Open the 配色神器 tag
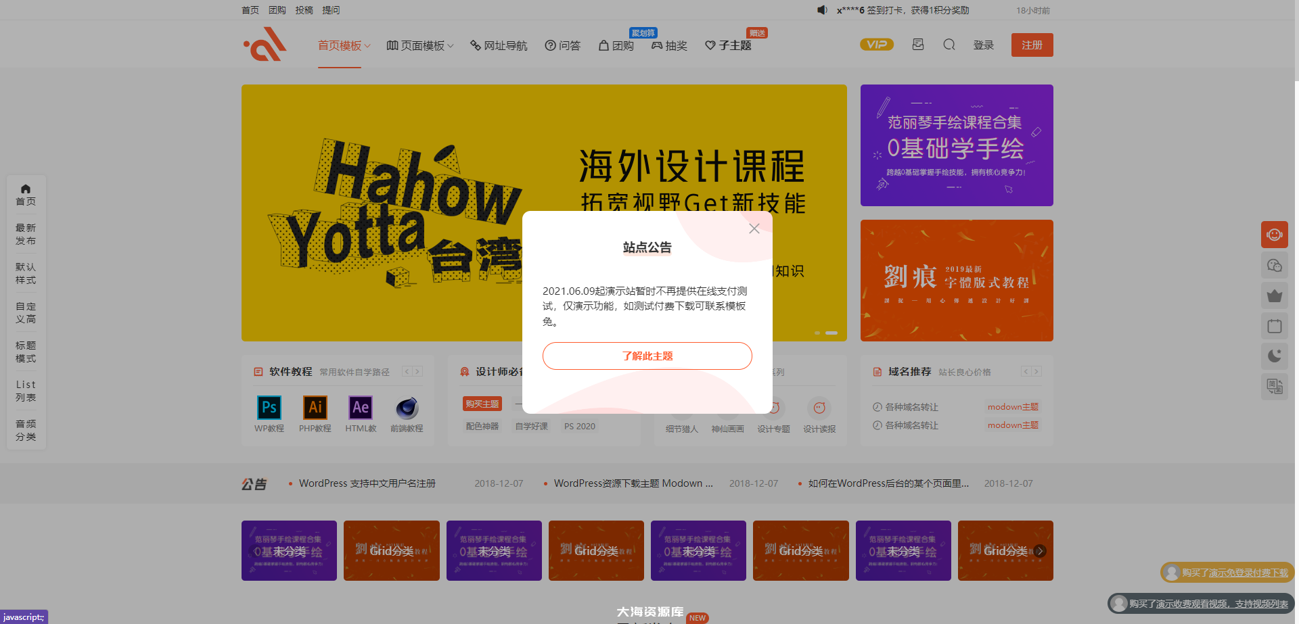Screen dimensions: 1299x624 [482, 426]
